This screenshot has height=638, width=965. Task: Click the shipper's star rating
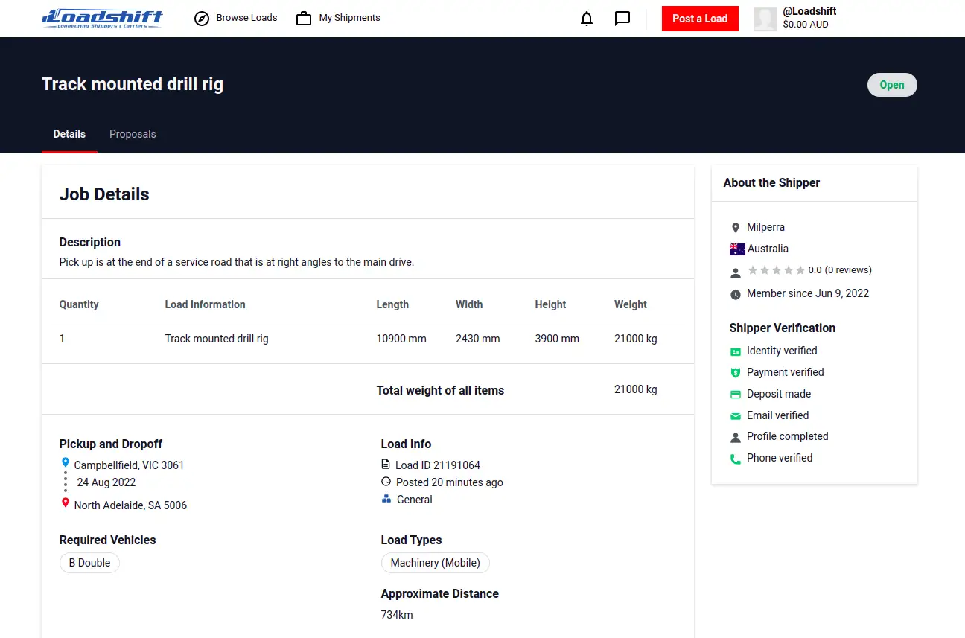pyautogui.click(x=774, y=269)
